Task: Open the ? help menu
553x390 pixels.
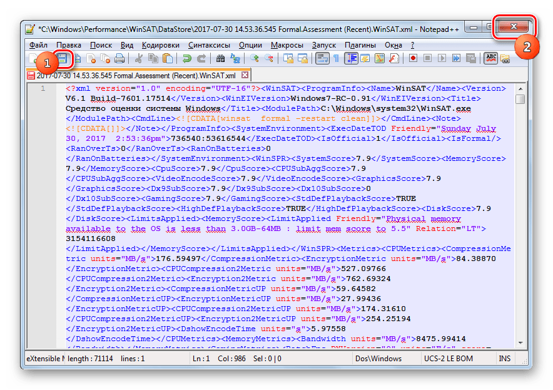Action: click(412, 45)
